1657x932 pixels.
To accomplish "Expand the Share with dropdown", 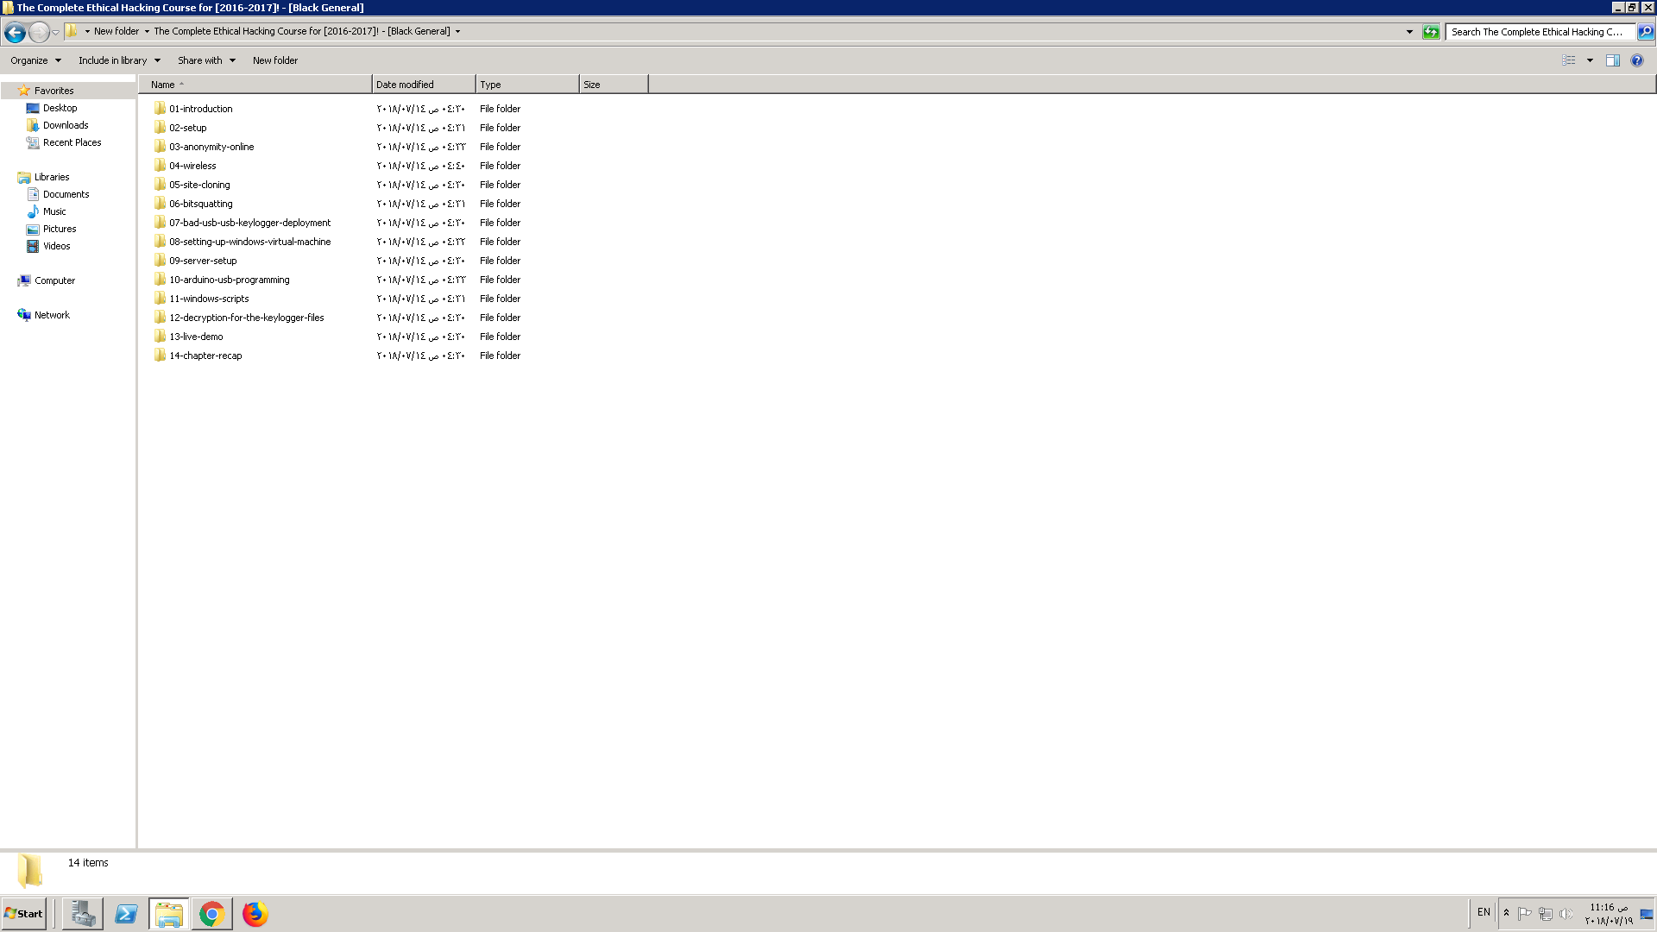I will tap(206, 60).
